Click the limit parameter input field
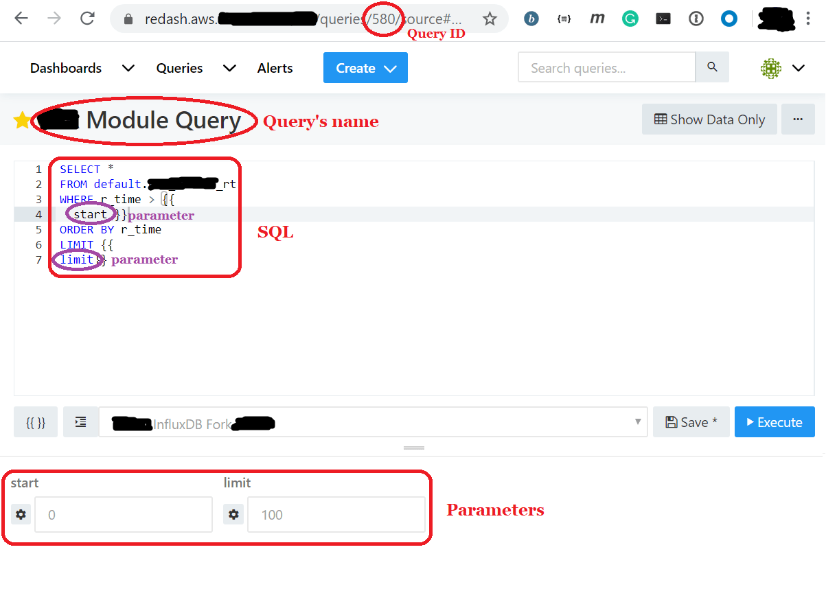 (x=336, y=514)
